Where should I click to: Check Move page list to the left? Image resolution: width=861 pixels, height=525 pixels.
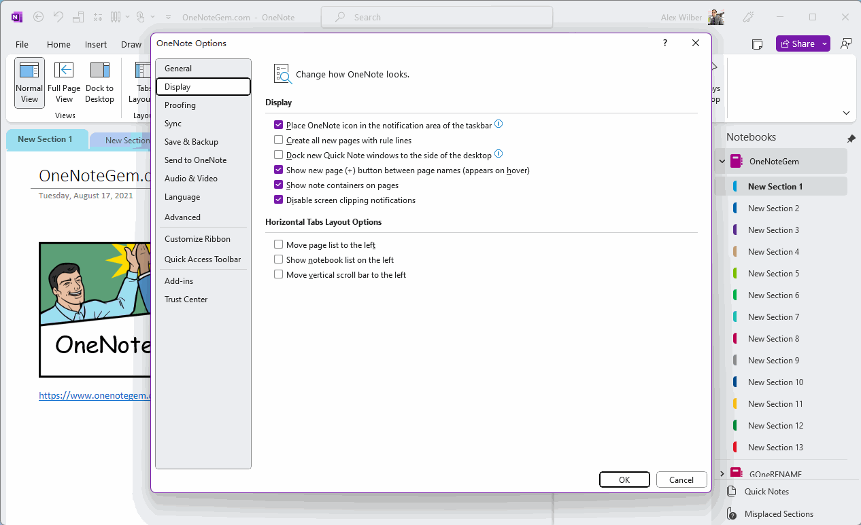pos(279,245)
